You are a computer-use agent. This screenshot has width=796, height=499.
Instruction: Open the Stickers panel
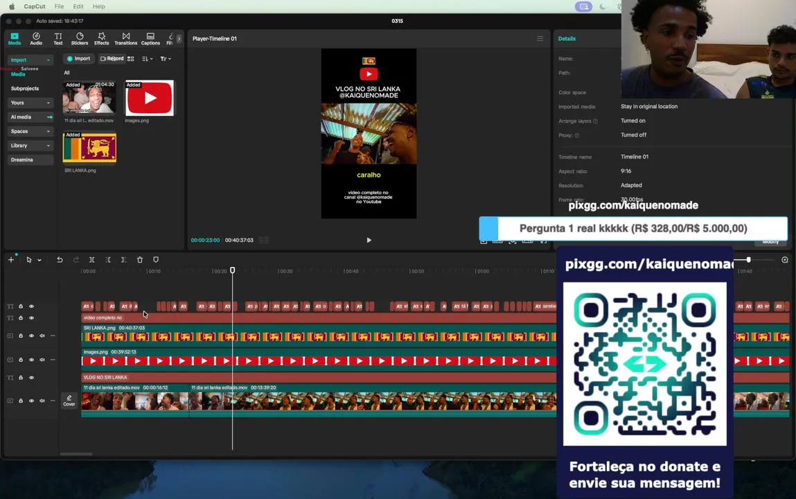click(x=80, y=39)
